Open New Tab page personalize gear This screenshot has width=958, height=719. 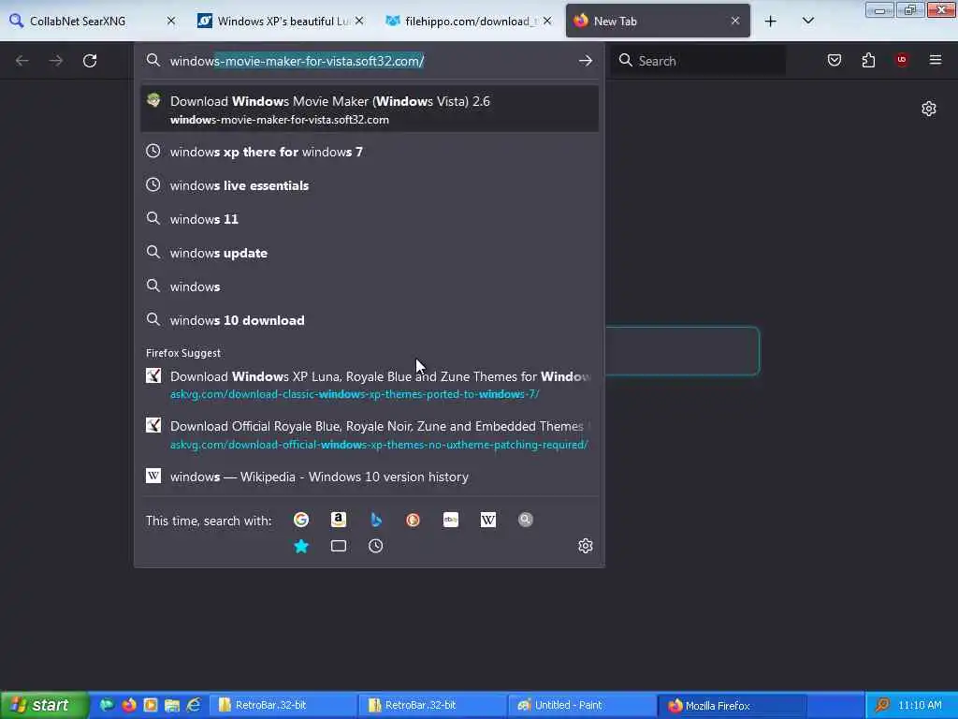[x=929, y=109]
